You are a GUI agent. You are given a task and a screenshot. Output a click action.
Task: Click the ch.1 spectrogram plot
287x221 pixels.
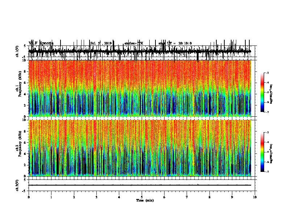click(x=140, y=88)
